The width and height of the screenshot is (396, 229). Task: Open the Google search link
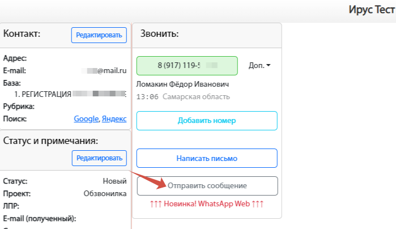click(x=87, y=119)
